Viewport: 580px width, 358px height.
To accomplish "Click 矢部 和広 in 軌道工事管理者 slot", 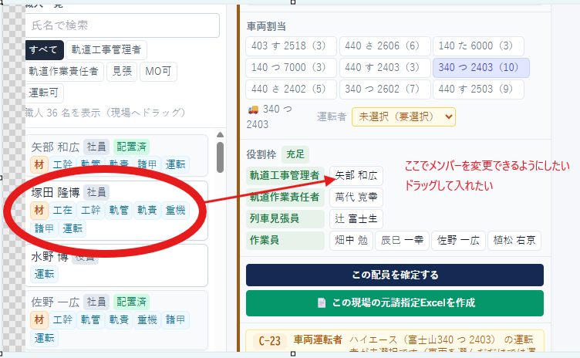I will point(356,175).
